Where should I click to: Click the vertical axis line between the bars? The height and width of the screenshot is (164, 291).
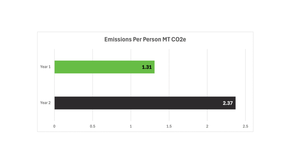tap(55, 85)
